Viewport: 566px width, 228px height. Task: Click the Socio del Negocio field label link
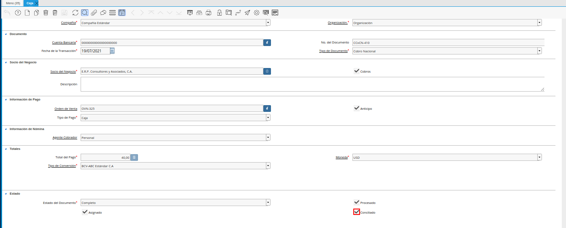(62, 71)
